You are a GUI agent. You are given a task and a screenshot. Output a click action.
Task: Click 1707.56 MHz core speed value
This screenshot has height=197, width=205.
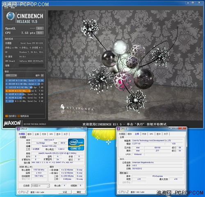(39, 170)
